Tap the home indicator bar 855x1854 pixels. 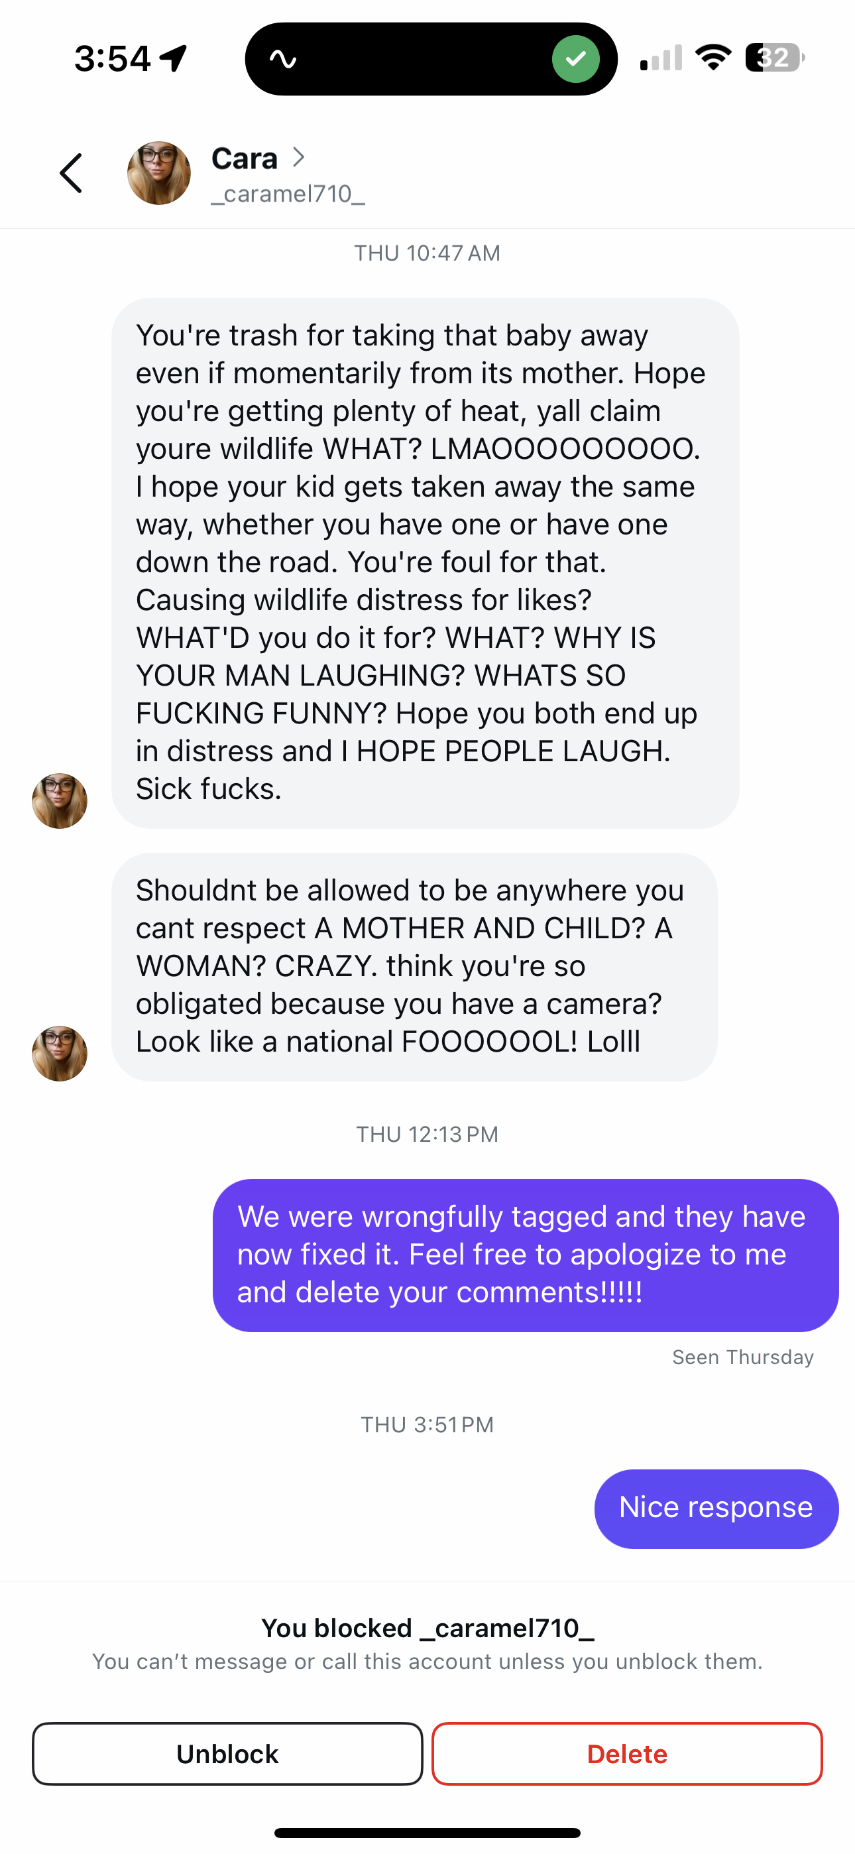[427, 1832]
